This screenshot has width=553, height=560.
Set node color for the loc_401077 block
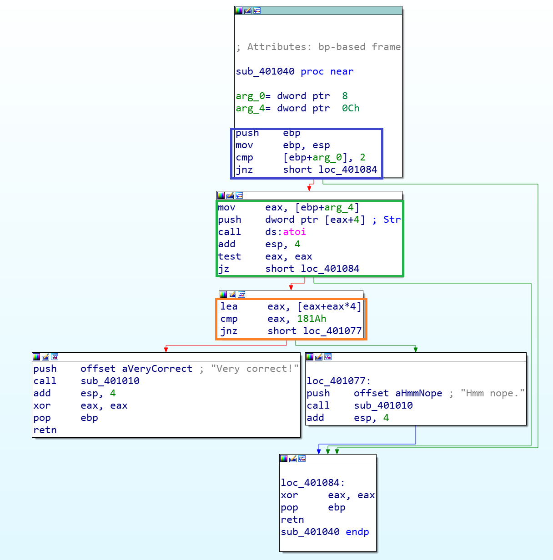coord(310,357)
